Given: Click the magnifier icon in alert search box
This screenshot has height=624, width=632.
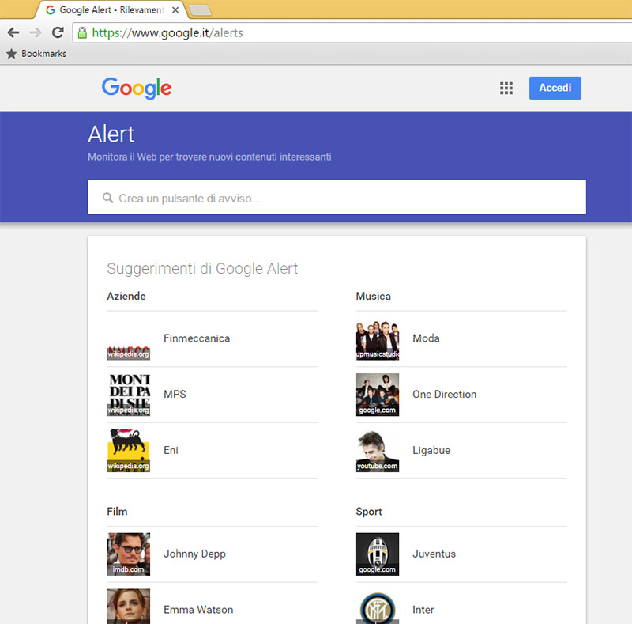Looking at the screenshot, I should pyautogui.click(x=107, y=198).
